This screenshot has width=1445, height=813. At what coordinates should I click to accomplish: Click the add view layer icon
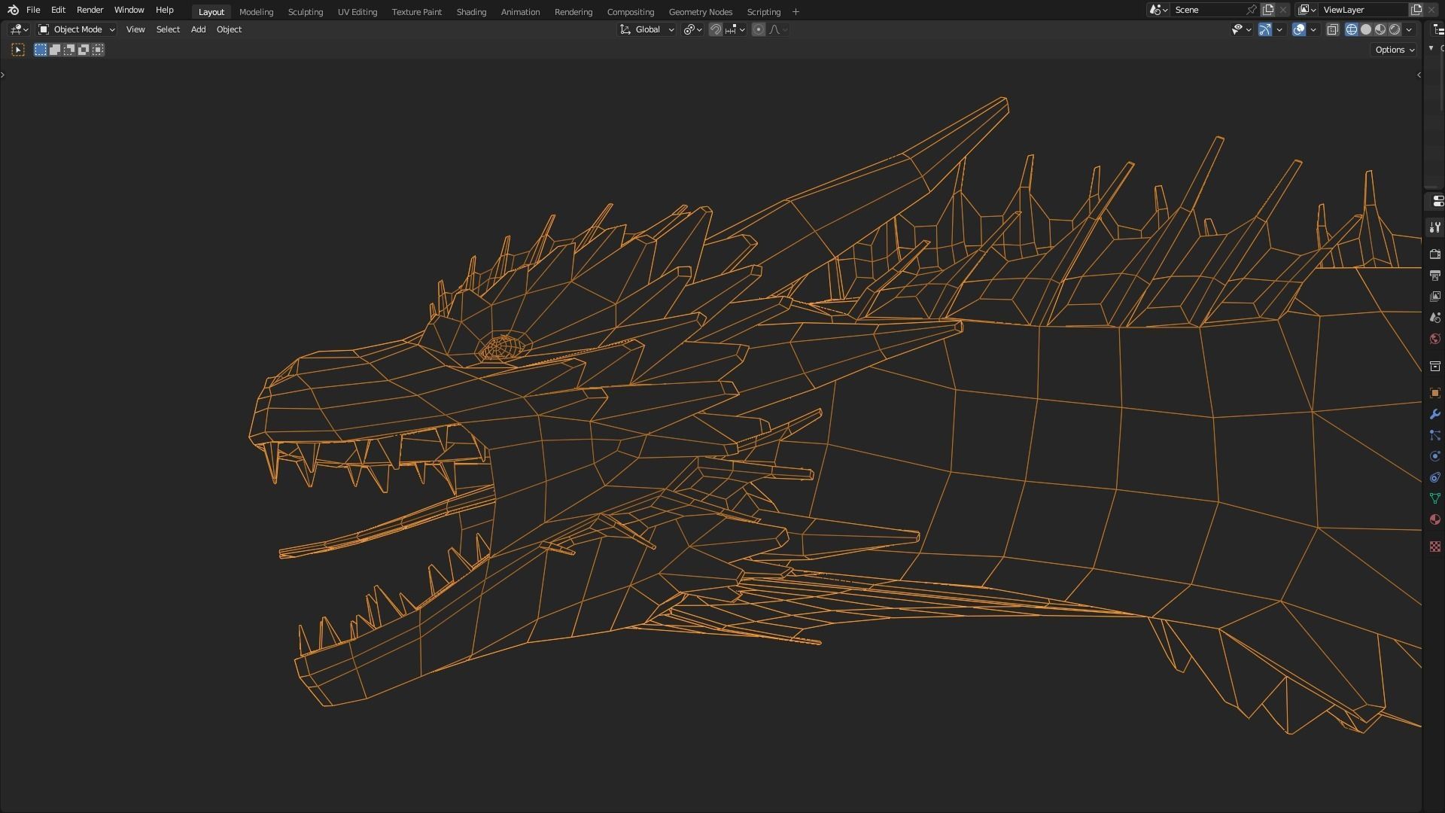[1416, 10]
